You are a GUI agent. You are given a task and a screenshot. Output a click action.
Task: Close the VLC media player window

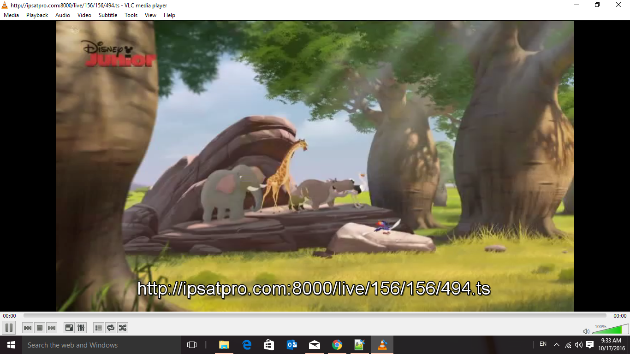coord(619,5)
